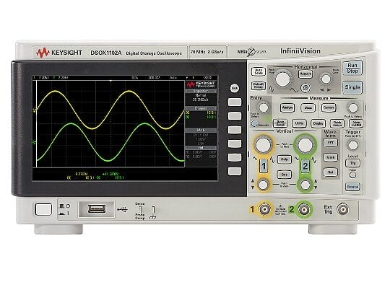Screen dimensions: 390x282
Task: Open the Acquire menu key
Action: pos(305,74)
